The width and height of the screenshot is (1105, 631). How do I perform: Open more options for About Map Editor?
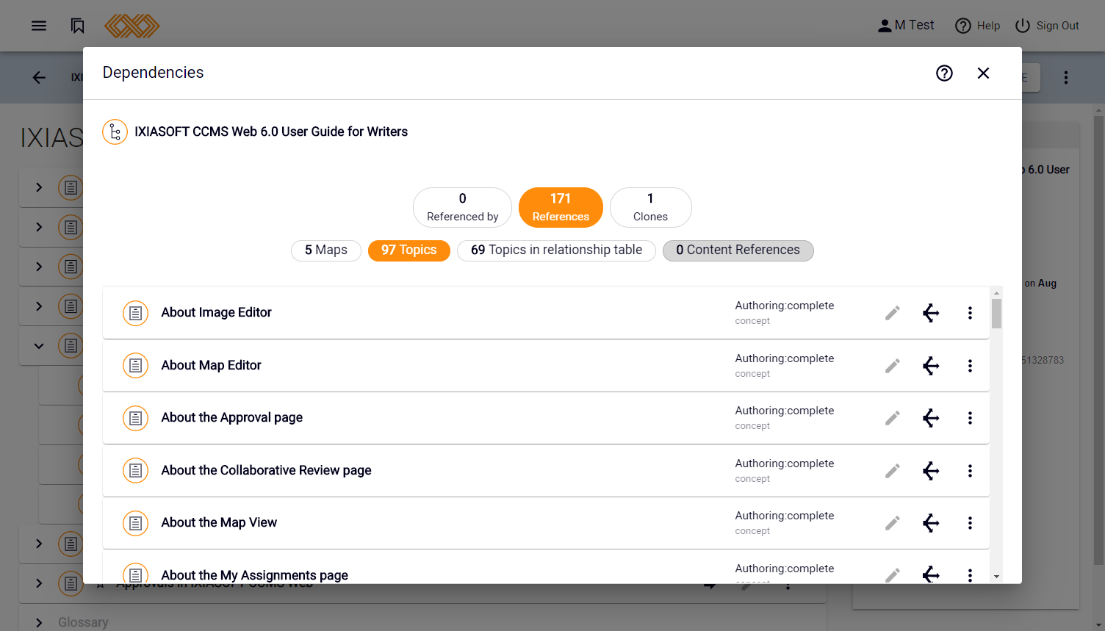[970, 366]
